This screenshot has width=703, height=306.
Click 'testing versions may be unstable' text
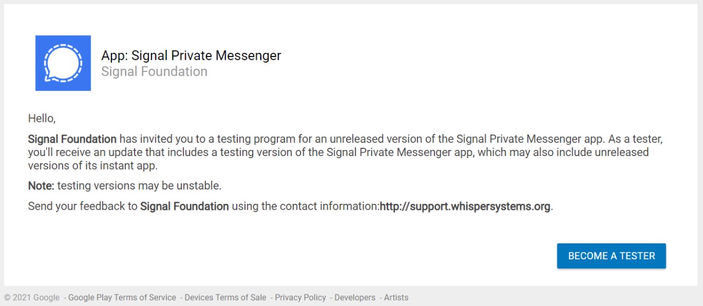139,186
